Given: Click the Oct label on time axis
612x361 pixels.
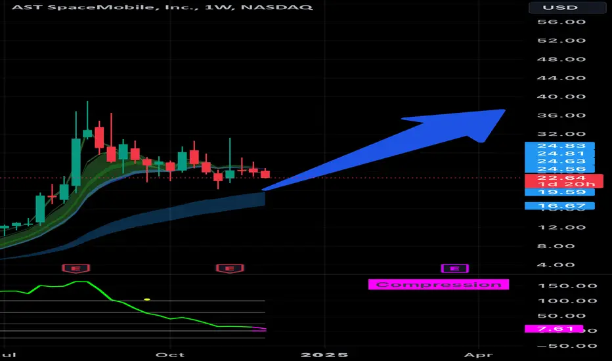Looking at the screenshot, I should pos(170,354).
